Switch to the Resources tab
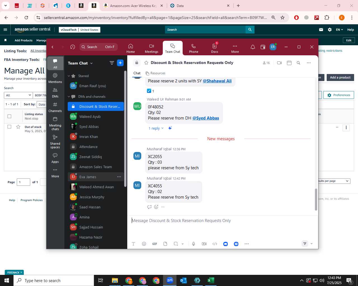 [156, 73]
